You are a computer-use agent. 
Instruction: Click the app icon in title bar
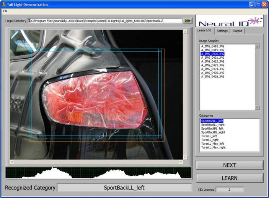pyautogui.click(x=4, y=5)
